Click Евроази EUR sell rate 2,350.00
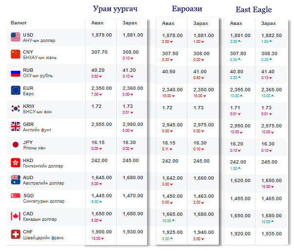Viewport: 294px width, 251px height. point(204,90)
